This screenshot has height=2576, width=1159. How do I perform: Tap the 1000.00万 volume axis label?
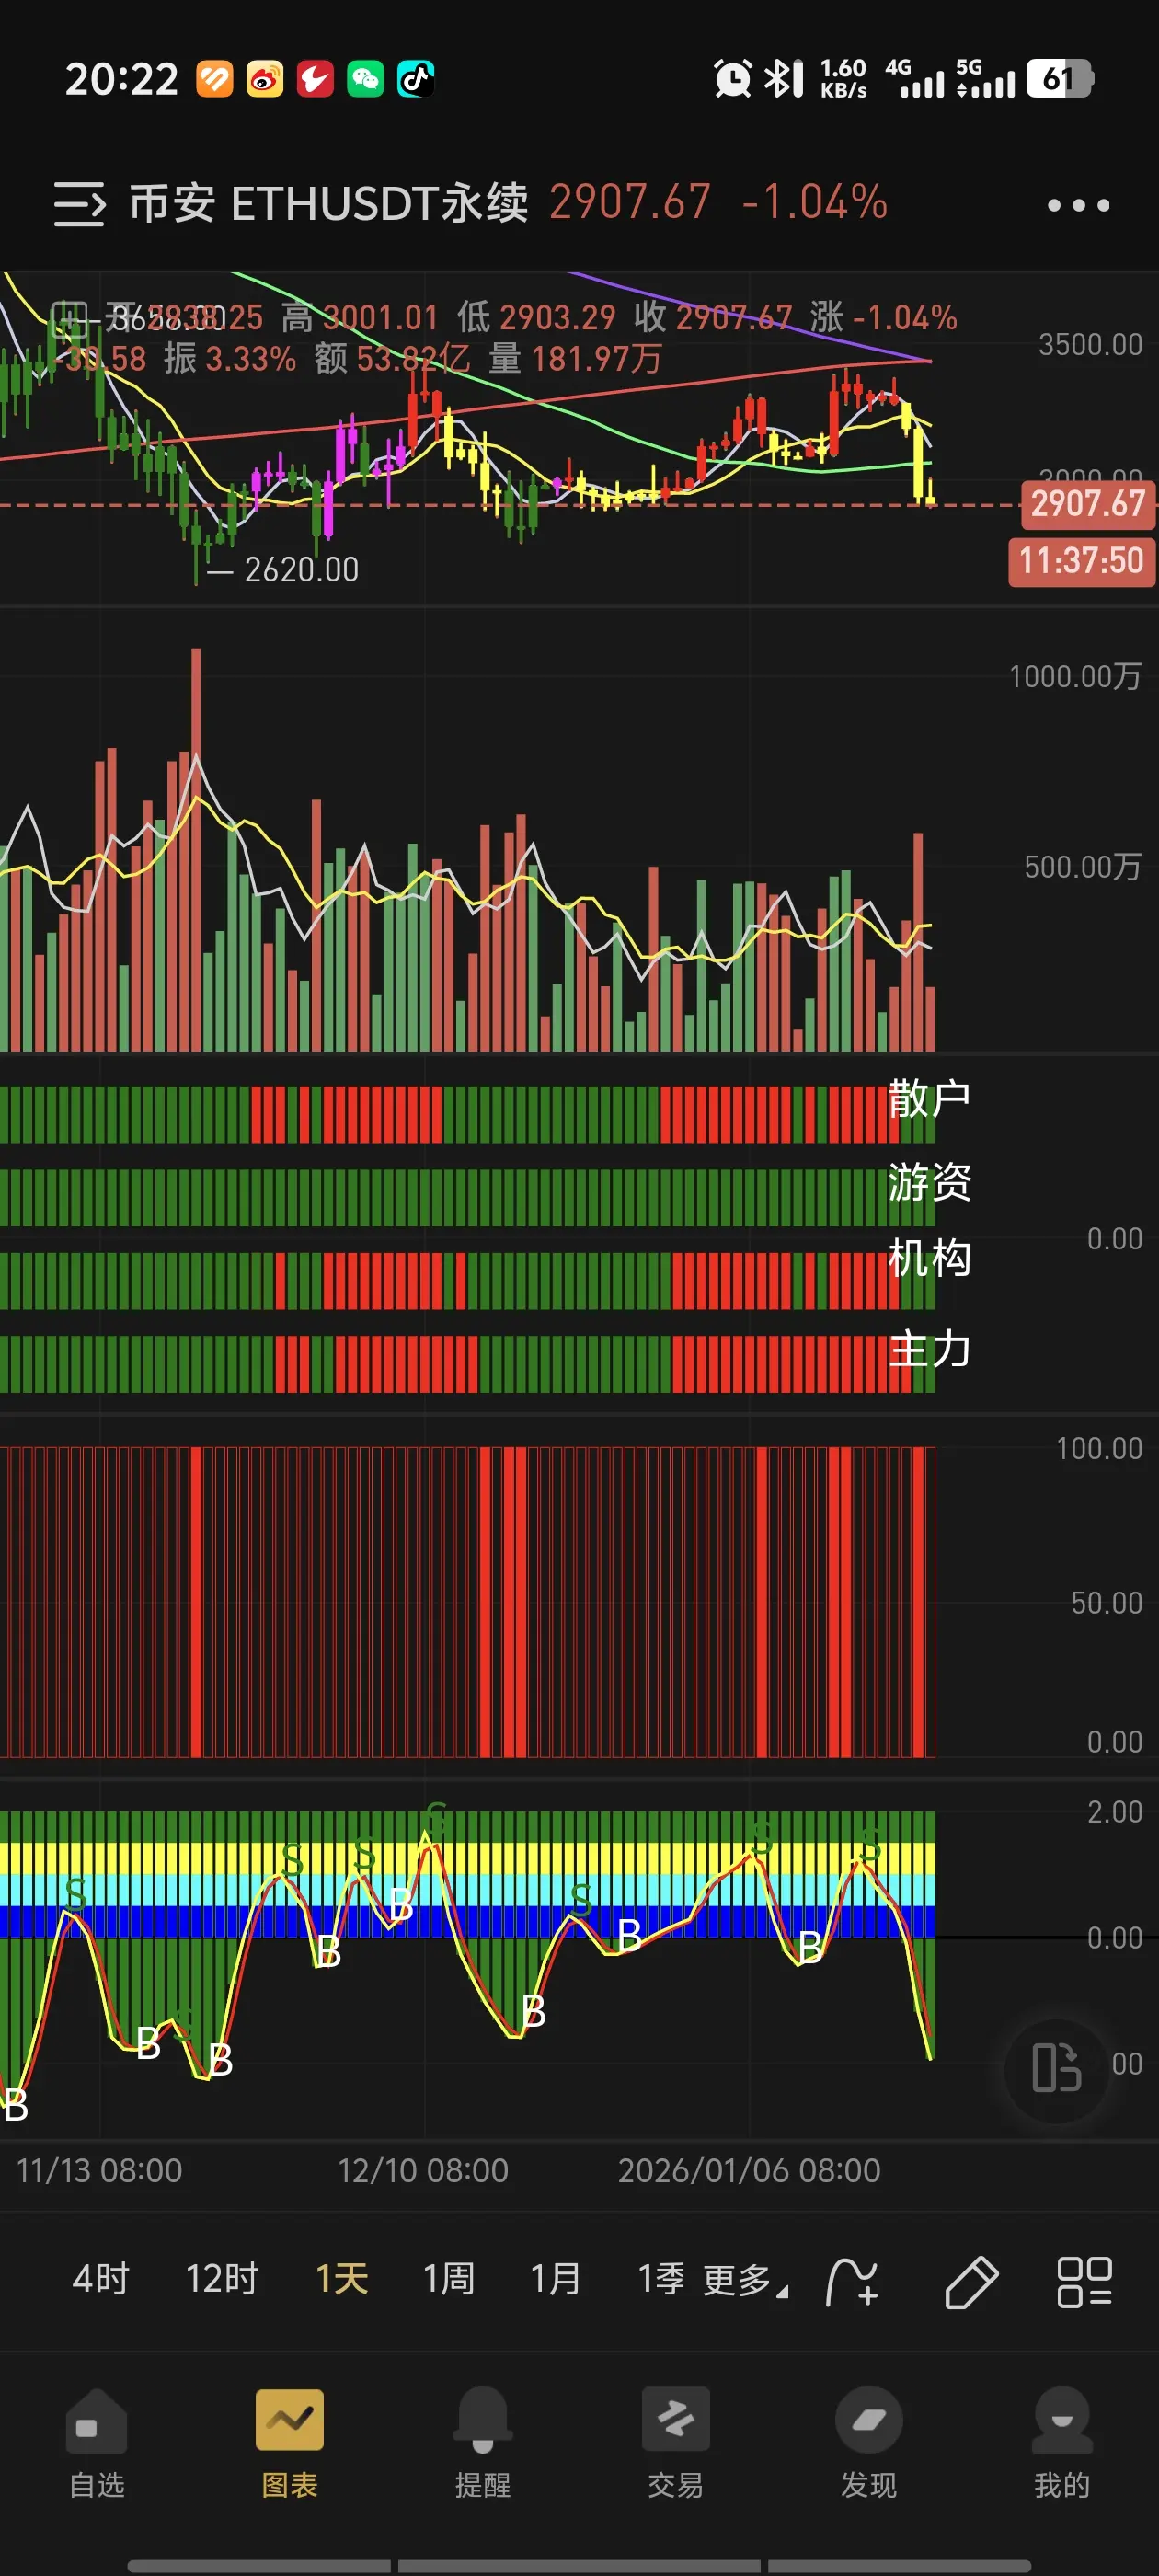coord(1075,677)
